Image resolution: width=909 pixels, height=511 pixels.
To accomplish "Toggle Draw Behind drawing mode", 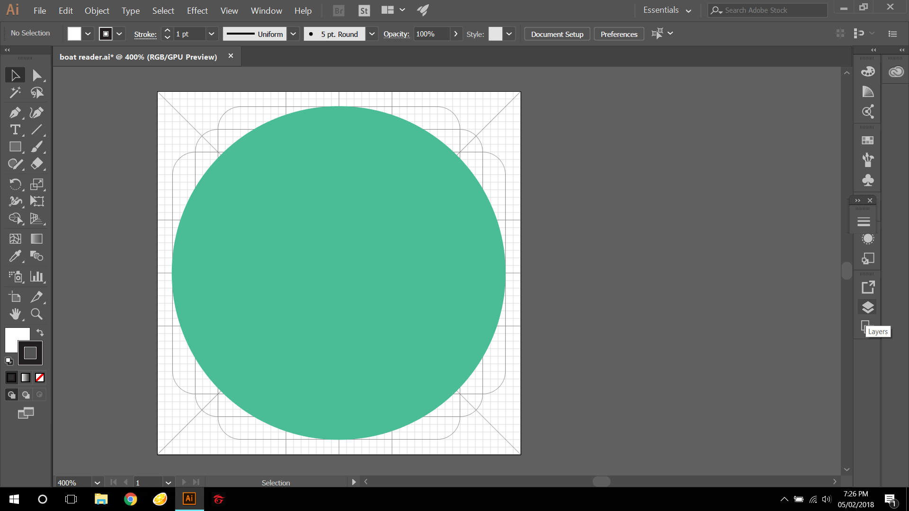I will point(25,394).
